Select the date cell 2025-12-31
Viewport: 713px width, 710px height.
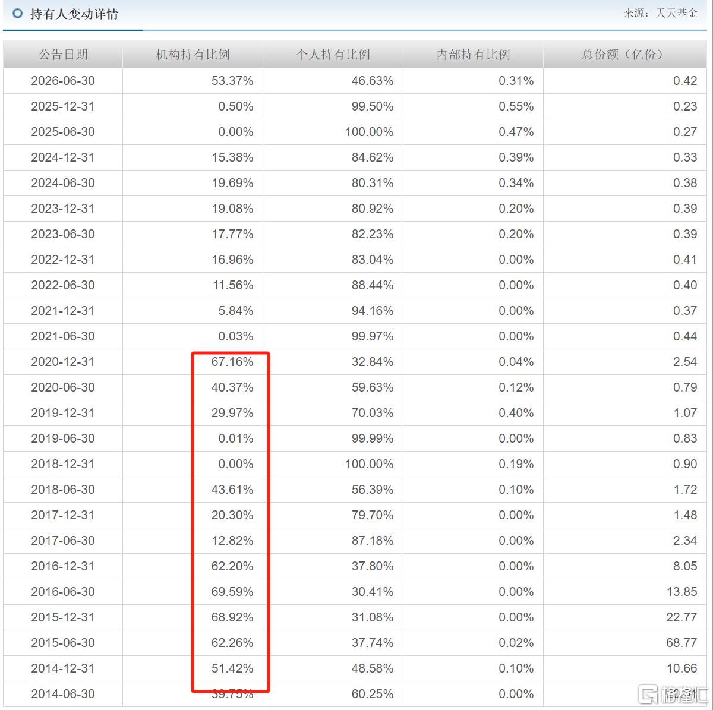pos(63,106)
